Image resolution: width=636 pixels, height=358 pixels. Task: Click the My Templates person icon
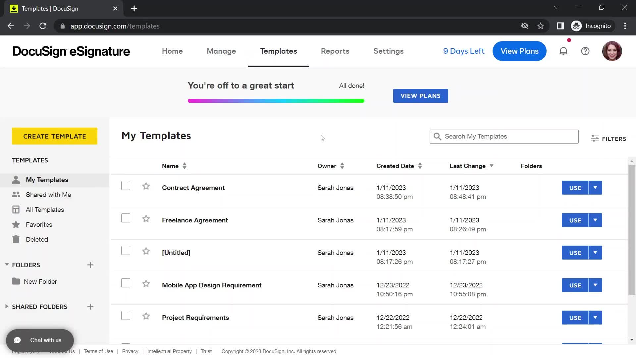[x=16, y=180]
